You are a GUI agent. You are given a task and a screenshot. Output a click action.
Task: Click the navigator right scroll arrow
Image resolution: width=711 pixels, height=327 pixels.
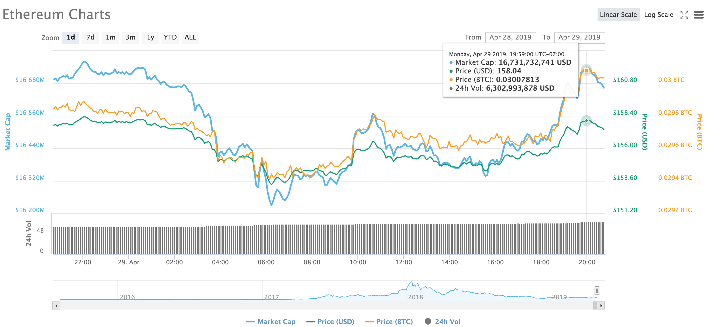pyautogui.click(x=601, y=305)
